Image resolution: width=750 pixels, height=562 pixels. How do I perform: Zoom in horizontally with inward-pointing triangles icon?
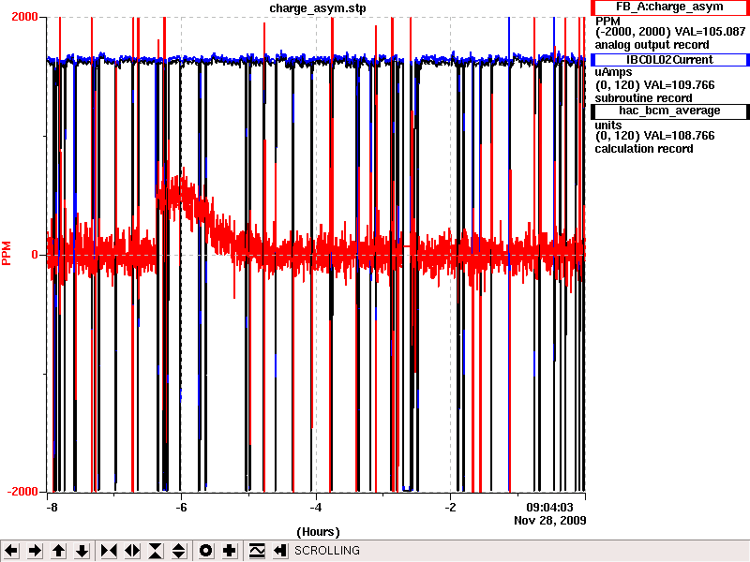109,551
